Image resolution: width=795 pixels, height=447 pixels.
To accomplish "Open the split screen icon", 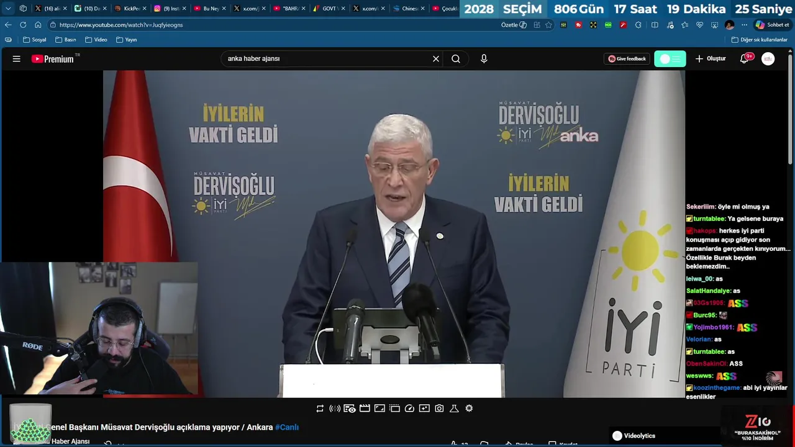I will pyautogui.click(x=655, y=25).
